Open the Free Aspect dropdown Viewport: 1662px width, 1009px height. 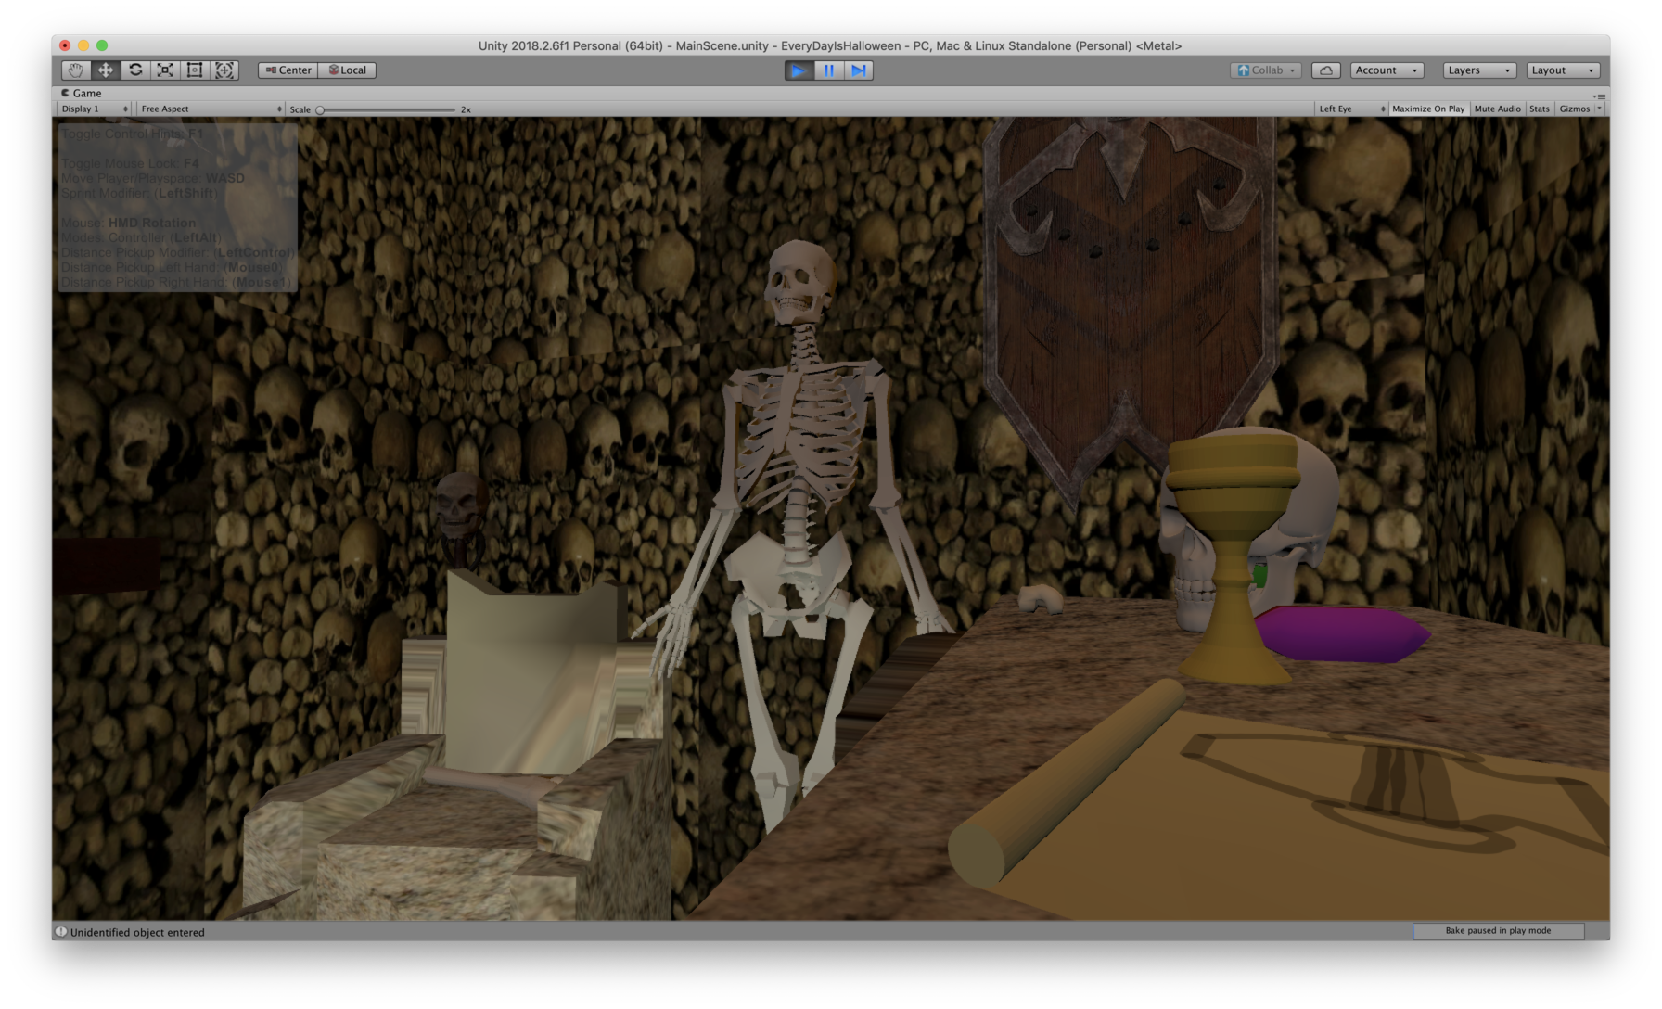point(211,109)
